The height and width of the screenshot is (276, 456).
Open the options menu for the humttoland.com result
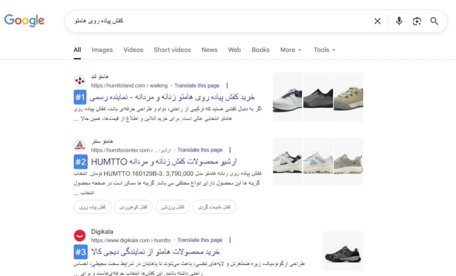pyautogui.click(x=227, y=85)
